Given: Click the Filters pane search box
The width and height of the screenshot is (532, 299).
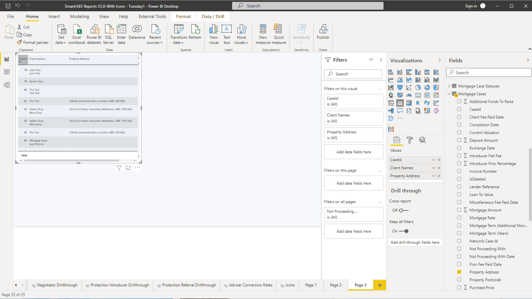Looking at the screenshot, I should pyautogui.click(x=353, y=74).
